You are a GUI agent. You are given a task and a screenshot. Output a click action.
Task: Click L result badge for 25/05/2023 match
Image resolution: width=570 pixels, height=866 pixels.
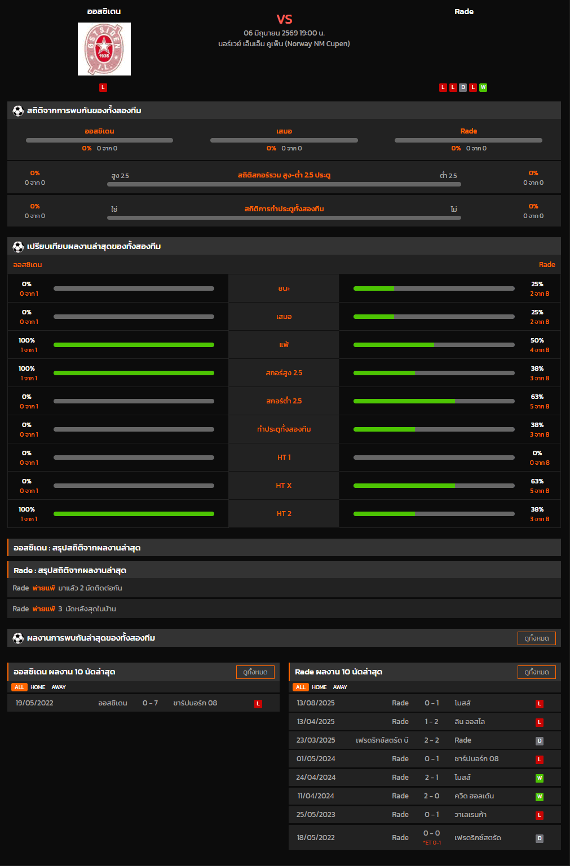tap(540, 815)
